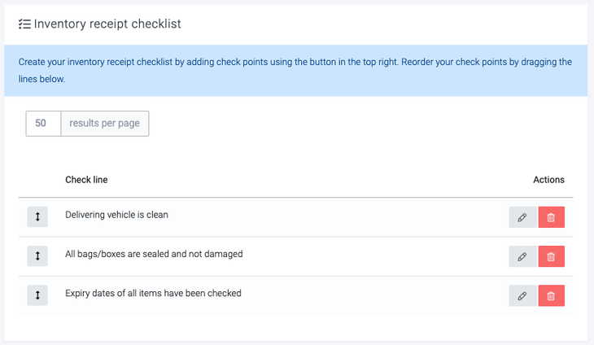Edit the All bags/boxes are sealed check line

522,256
